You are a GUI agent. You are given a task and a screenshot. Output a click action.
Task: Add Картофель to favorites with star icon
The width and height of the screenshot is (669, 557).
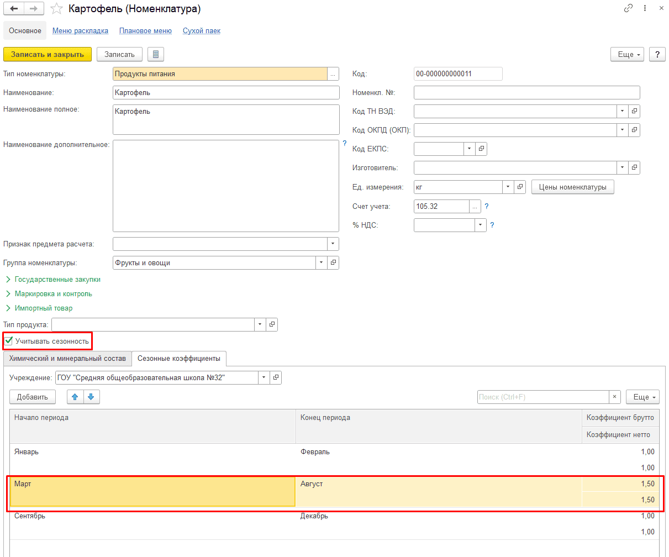click(x=56, y=9)
